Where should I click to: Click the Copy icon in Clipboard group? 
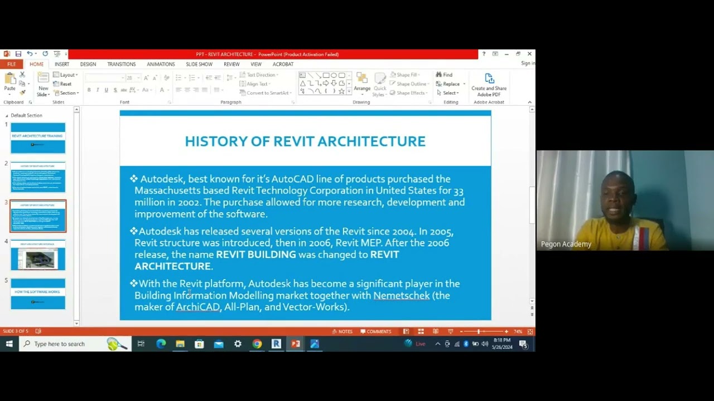click(22, 84)
